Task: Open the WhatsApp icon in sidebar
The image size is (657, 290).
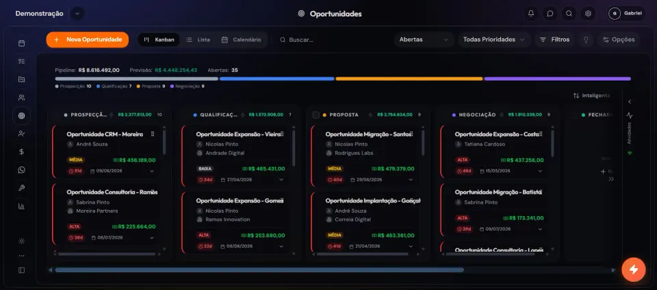Action: [x=21, y=170]
